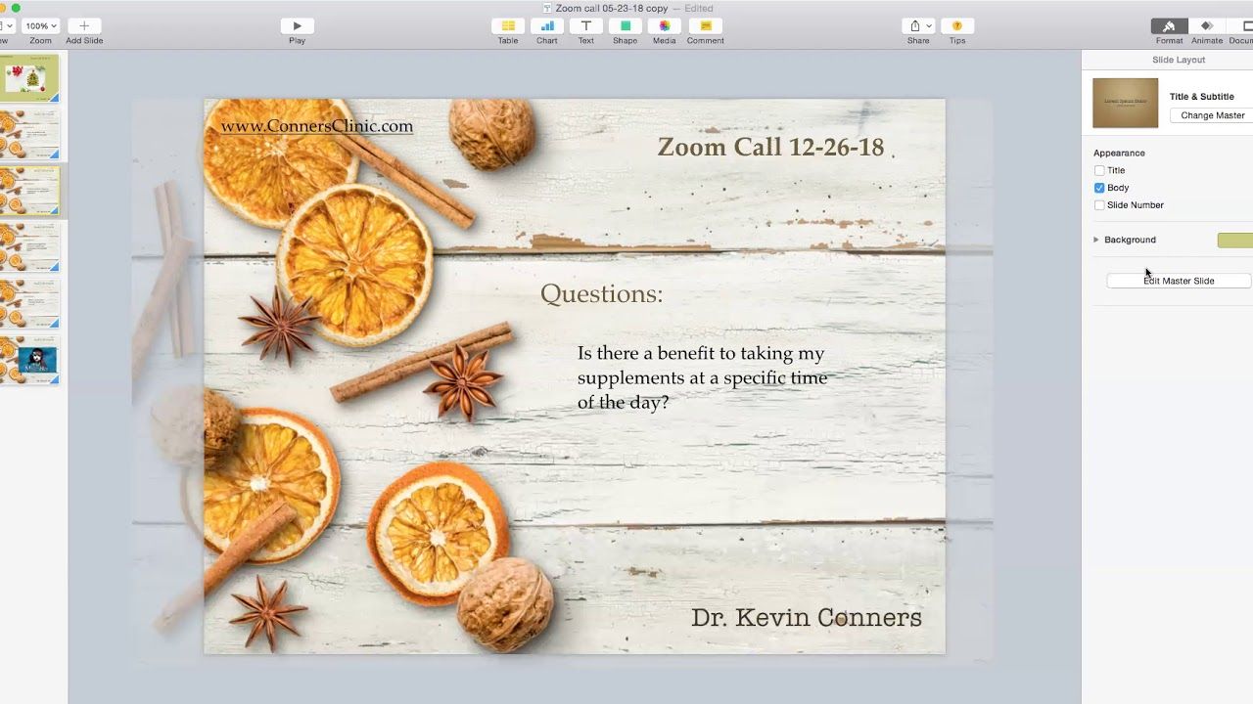Click the Add Slide plus icon
1253x704 pixels.
pos(84,26)
